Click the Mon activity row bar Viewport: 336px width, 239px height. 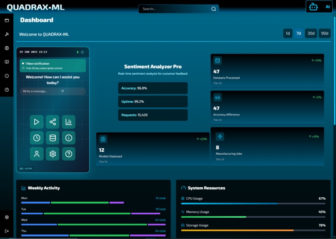73,203
